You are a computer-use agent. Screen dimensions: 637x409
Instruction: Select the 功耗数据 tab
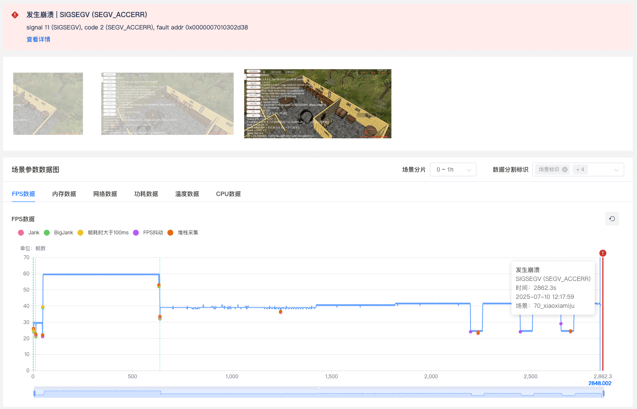[146, 194]
